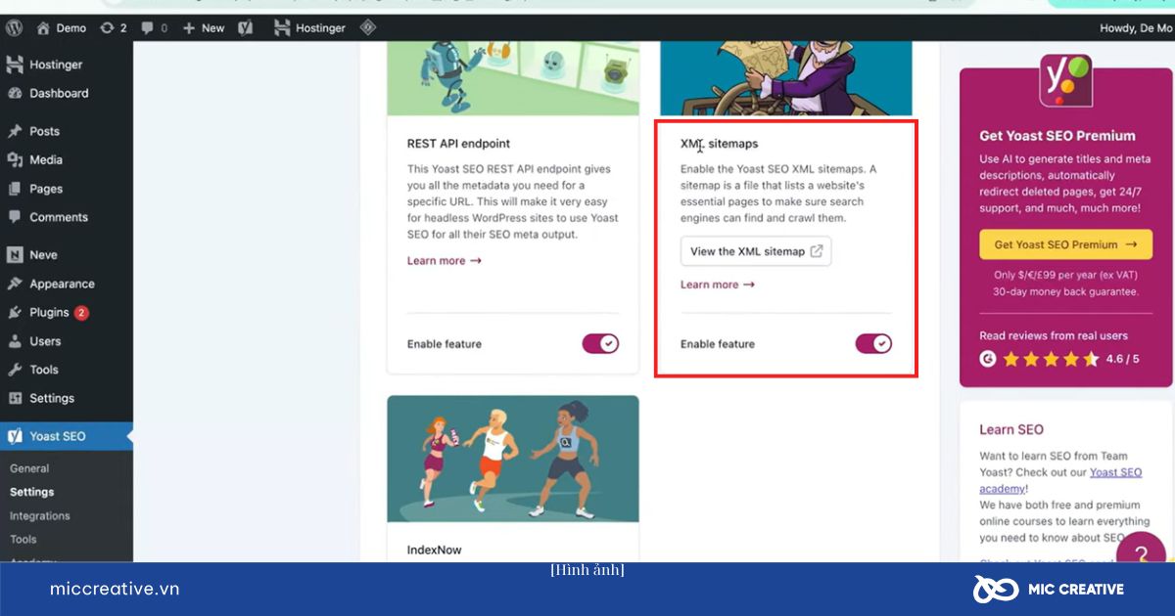1175x616 pixels.
Task: Click the IndexNow card title
Action: pyautogui.click(x=434, y=550)
